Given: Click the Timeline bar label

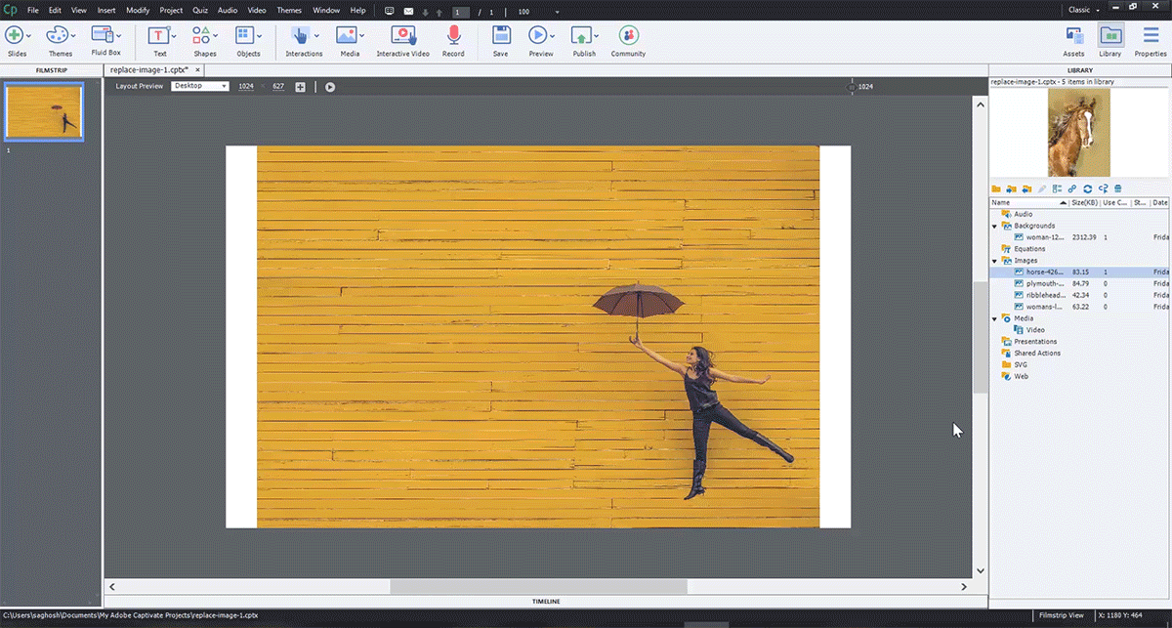Looking at the screenshot, I should click(546, 601).
